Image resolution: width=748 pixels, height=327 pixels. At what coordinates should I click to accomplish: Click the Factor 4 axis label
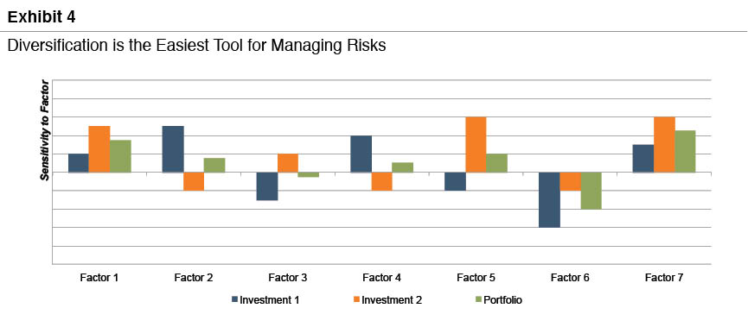pyautogui.click(x=381, y=278)
